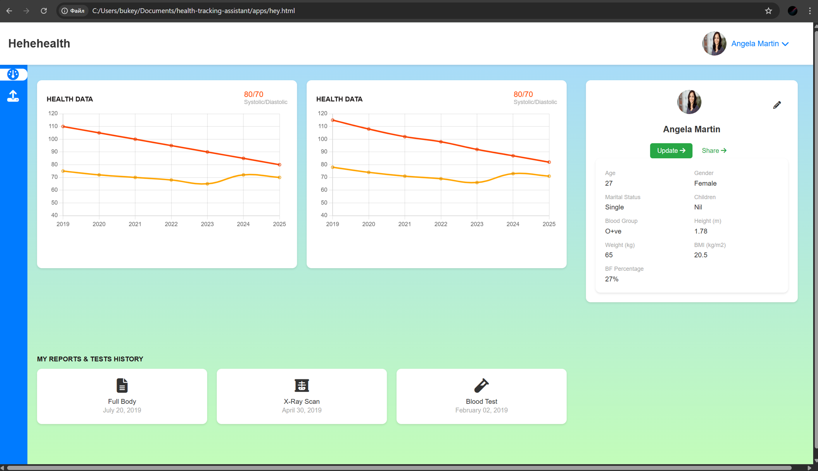Bookmark page with the star icon
The height and width of the screenshot is (471, 818).
[768, 11]
